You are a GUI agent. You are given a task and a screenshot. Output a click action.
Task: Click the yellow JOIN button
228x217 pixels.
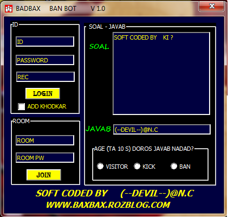click(44, 175)
